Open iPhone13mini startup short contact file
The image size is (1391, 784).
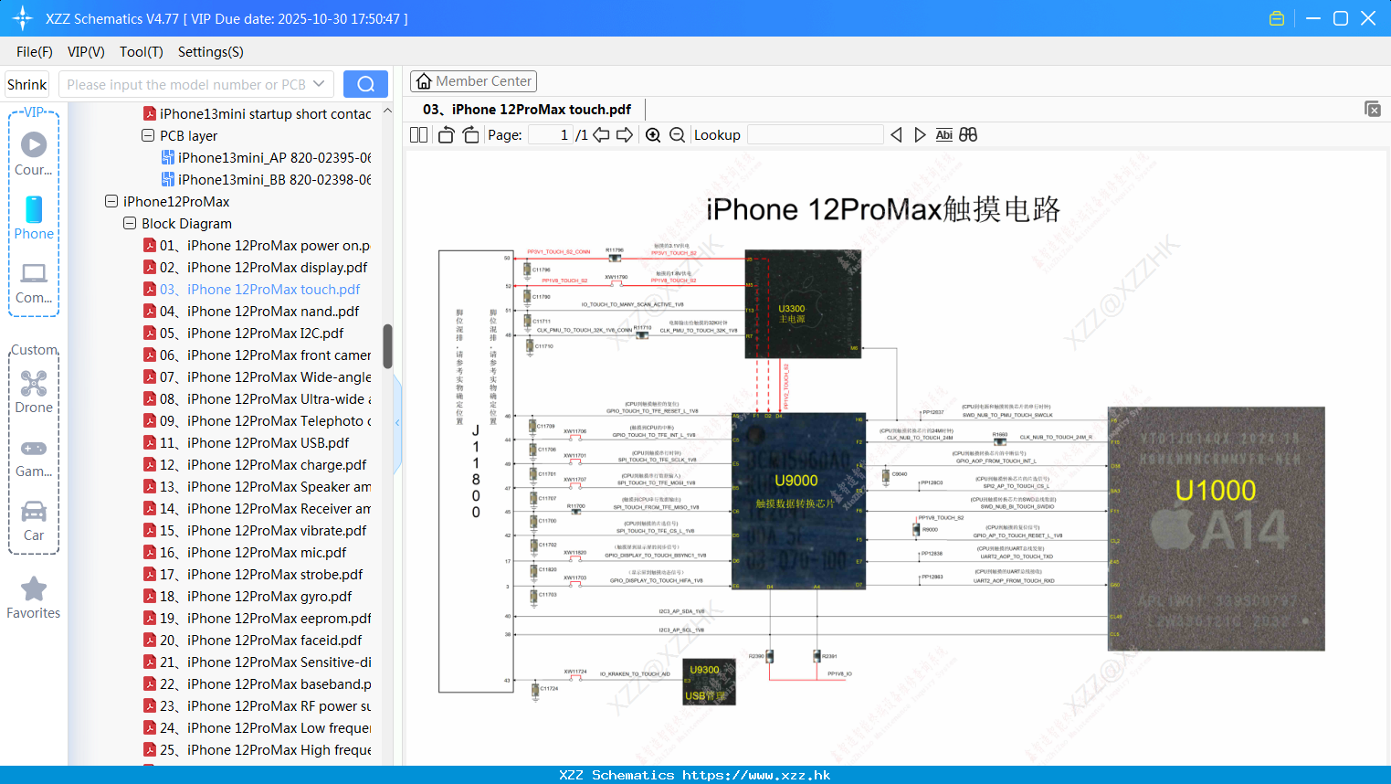(258, 113)
